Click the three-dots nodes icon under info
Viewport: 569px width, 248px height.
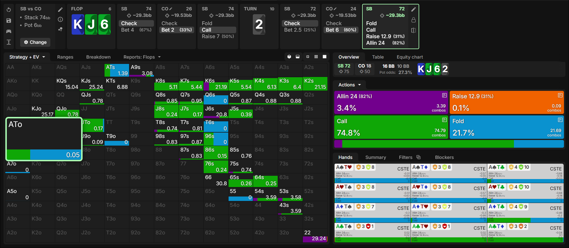[x=60, y=29]
